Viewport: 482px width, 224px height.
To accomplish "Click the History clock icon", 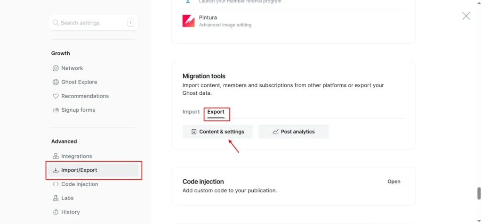I will coord(56,212).
